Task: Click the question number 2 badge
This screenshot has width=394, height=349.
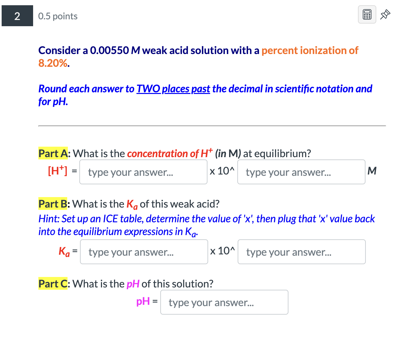Action: tap(17, 15)
